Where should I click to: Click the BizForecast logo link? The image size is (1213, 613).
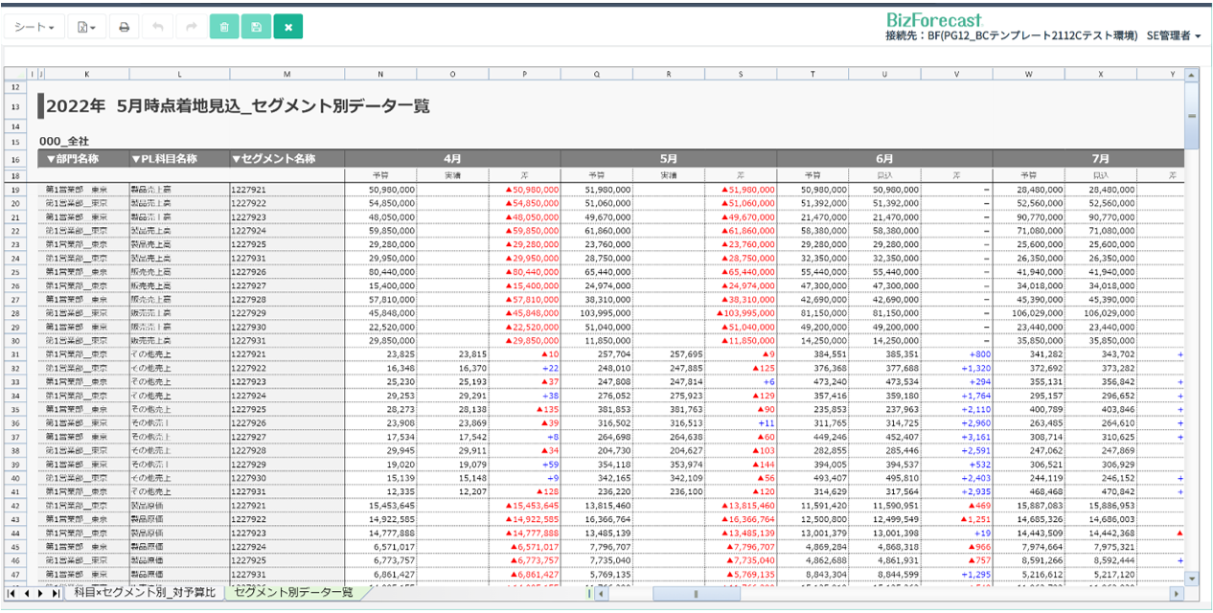coord(933,18)
